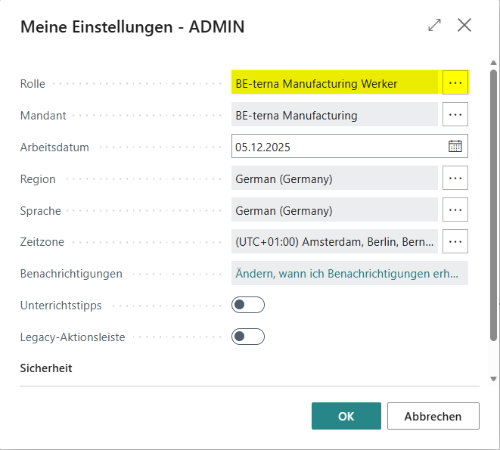The width and height of the screenshot is (500, 450).
Task: Click the Unterrichtstipps label text
Action: click(61, 306)
